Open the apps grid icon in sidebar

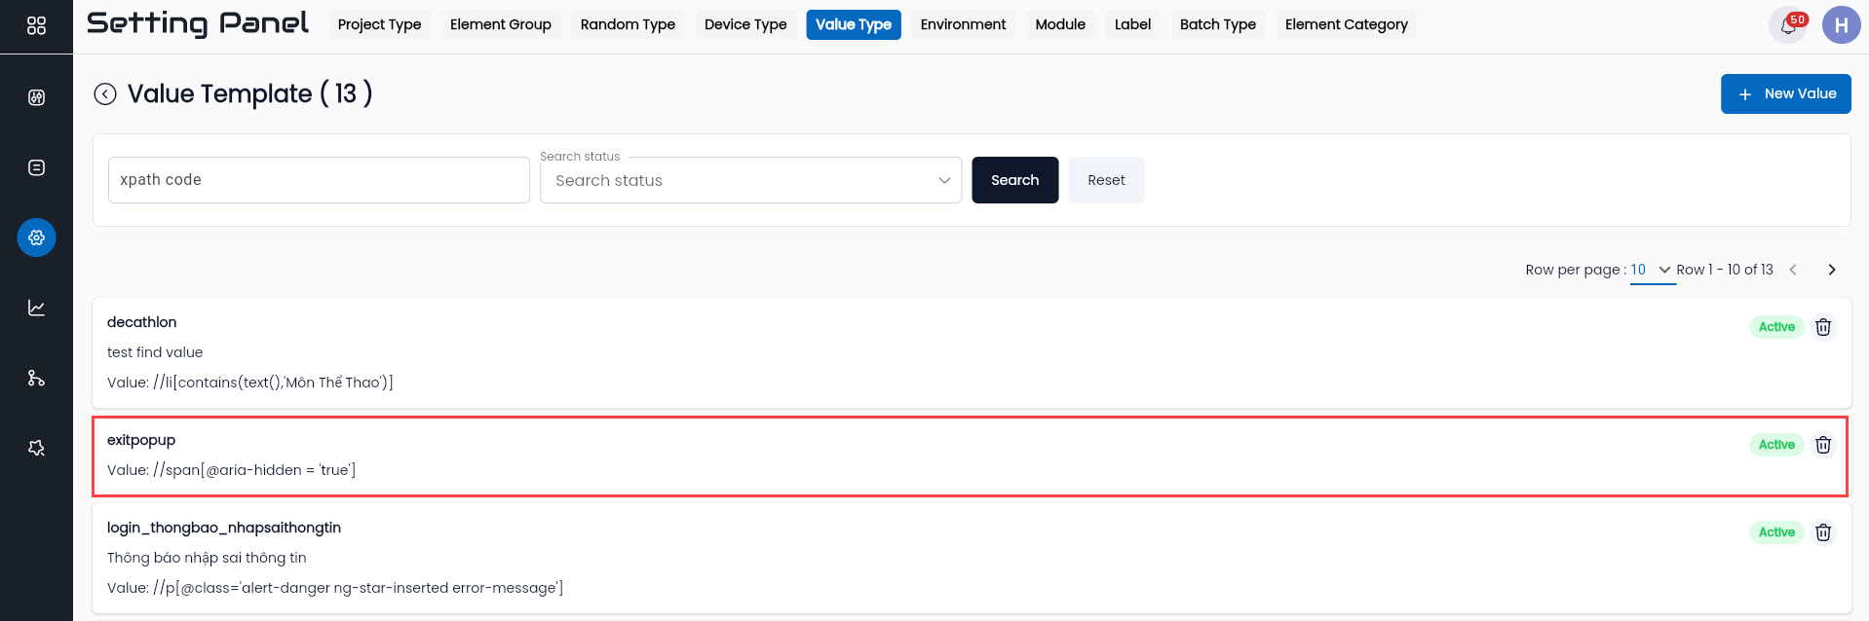(x=36, y=25)
